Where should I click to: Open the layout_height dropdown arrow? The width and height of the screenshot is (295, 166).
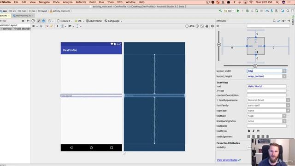(284, 76)
